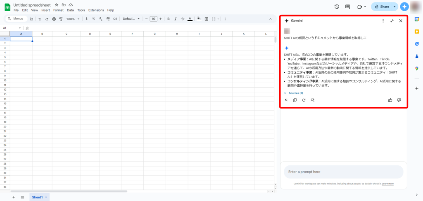Screen dimensions: 423x201
Task: Open the fill color paint bucket
Action: (199, 19)
